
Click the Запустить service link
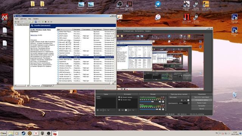(34, 35)
